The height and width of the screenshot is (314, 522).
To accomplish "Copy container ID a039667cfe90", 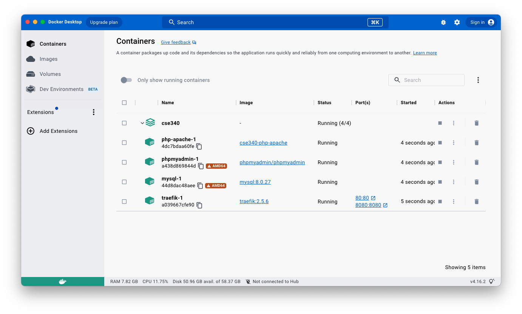I will [199, 205].
